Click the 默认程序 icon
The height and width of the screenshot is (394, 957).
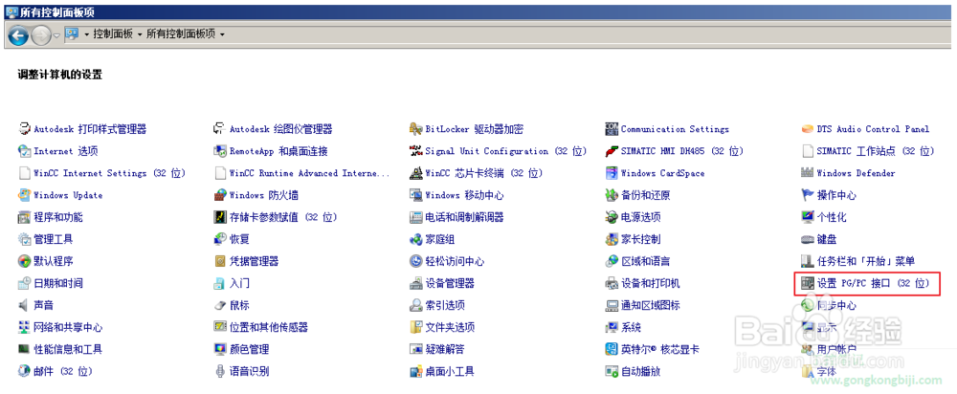pos(25,261)
